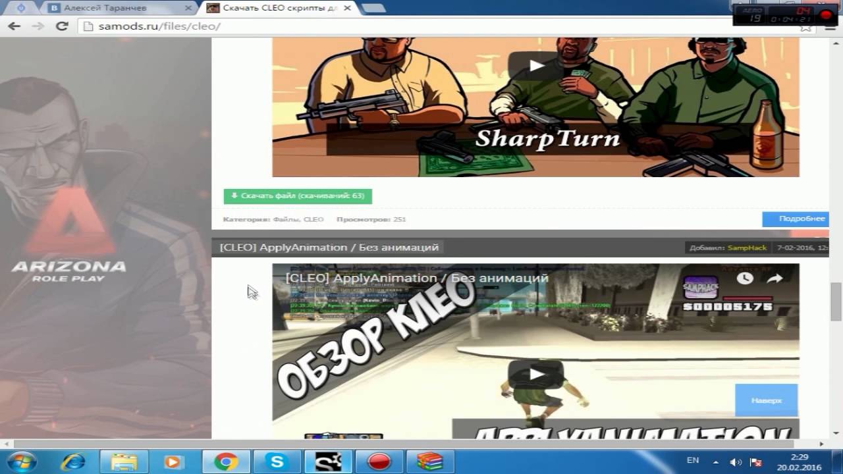The image size is (843, 474).
Task: Go forward with the browser forward arrow
Action: [x=38, y=26]
